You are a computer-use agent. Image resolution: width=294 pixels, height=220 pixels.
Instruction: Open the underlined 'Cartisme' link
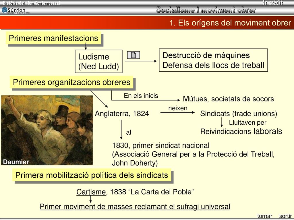pos(91,192)
